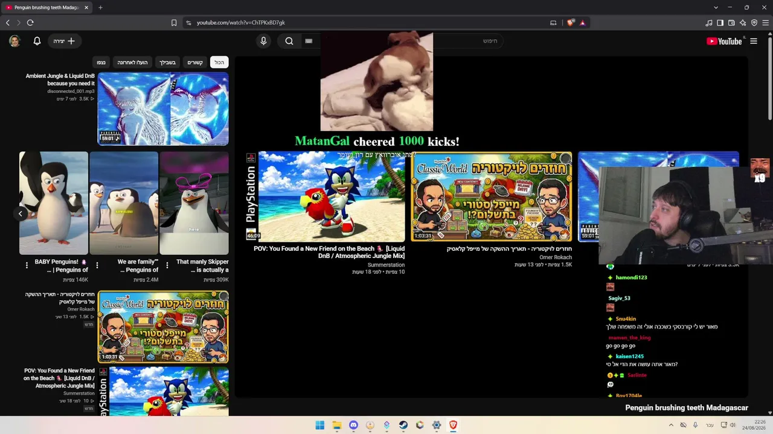Viewport: 773px width, 434px height.
Task: Open Brave browser taskbar icon
Action: click(x=453, y=425)
